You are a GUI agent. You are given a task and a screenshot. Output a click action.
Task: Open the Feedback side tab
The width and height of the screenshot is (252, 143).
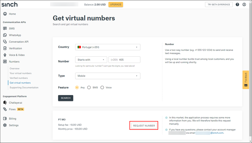click(x=246, y=80)
